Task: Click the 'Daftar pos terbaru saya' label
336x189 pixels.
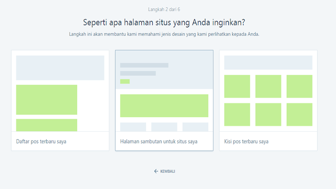Action: pos(41,141)
